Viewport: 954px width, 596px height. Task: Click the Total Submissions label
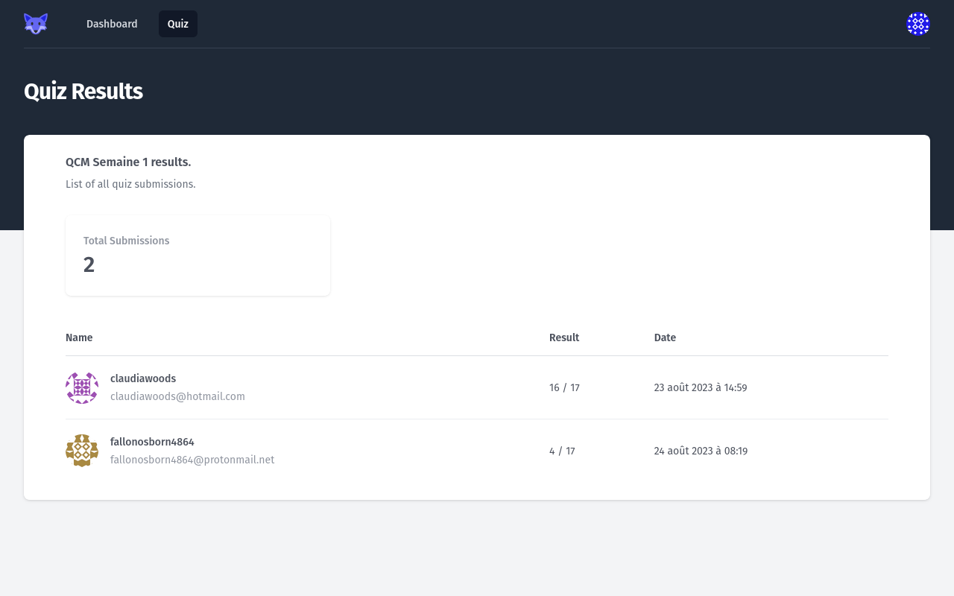[x=126, y=241]
